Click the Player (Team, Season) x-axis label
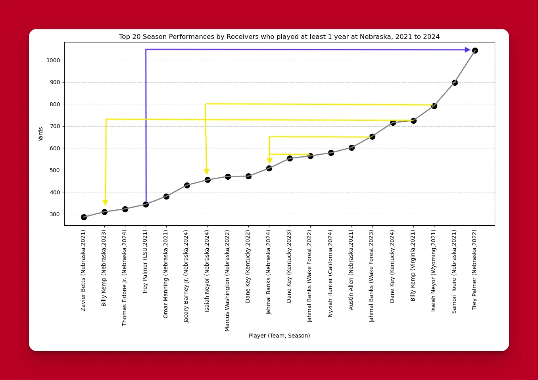 click(x=279, y=336)
